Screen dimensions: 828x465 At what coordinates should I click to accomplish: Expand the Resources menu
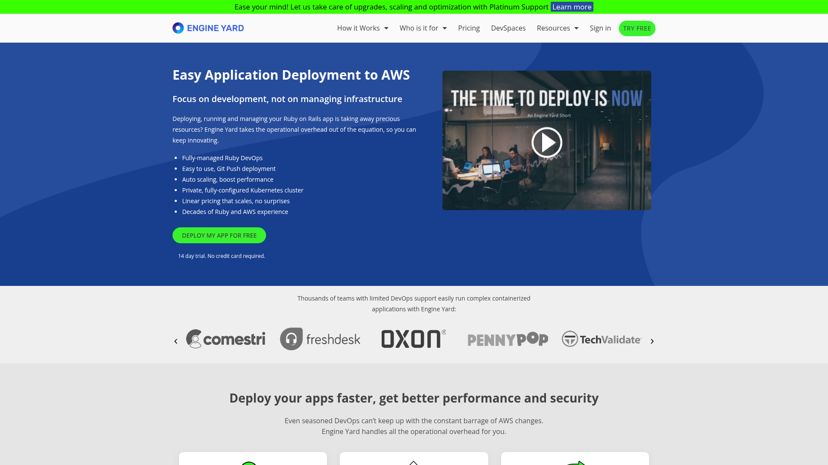tap(557, 28)
